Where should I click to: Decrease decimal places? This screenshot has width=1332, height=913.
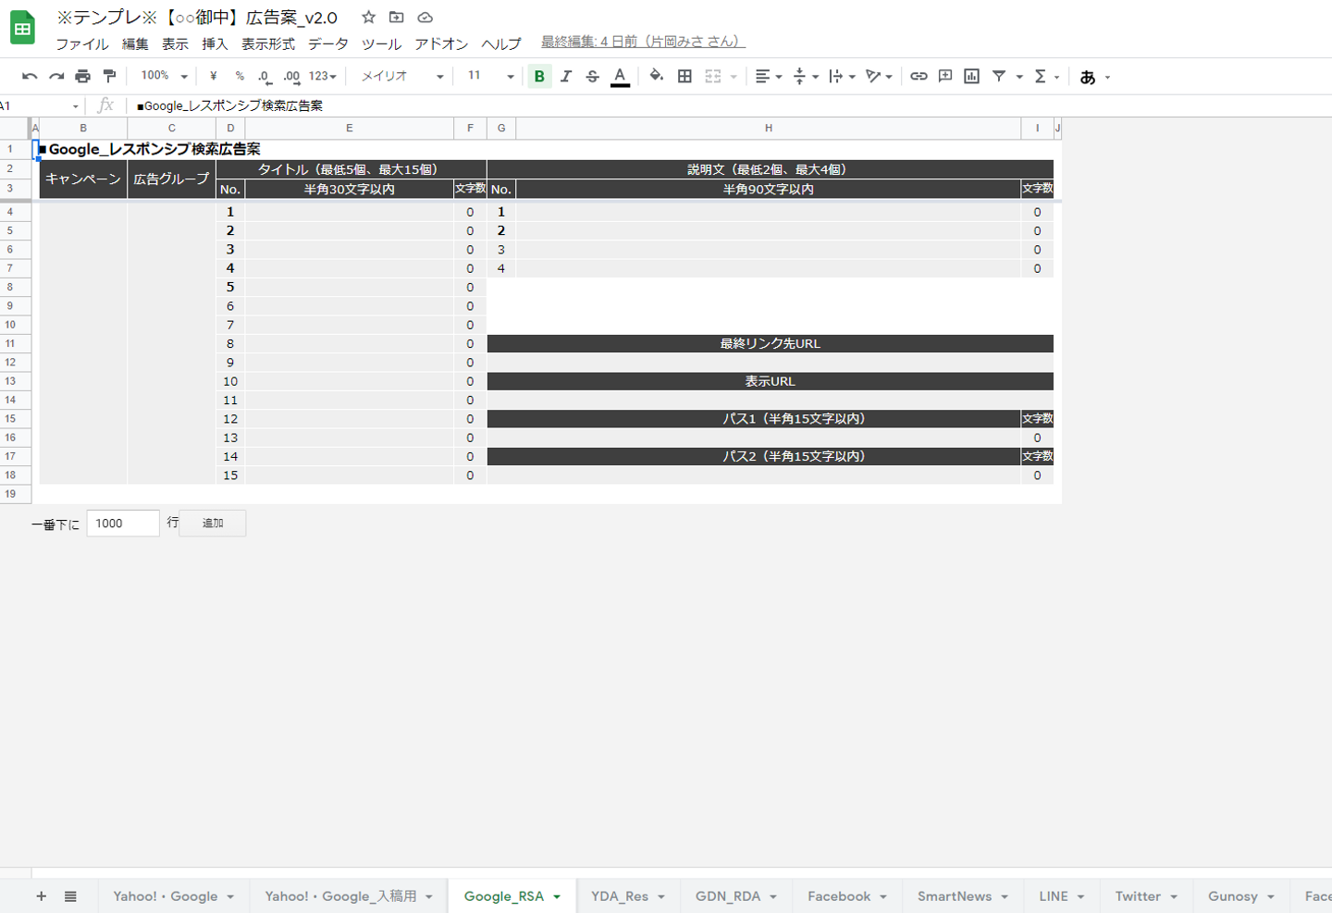click(x=265, y=77)
